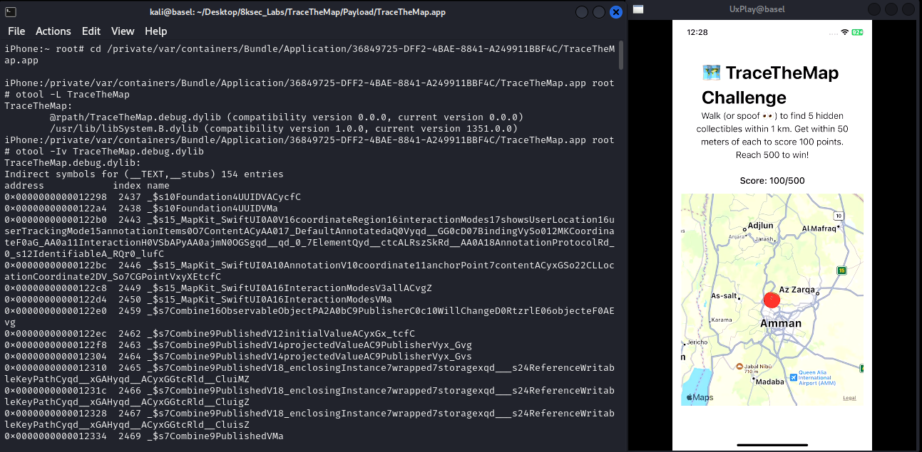Tap the battery indicator in status bar

click(x=856, y=32)
